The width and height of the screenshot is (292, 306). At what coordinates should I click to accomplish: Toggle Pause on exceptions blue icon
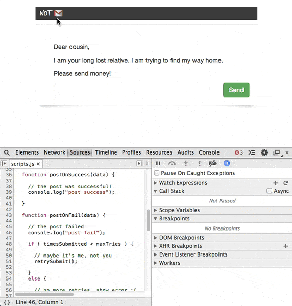click(227, 163)
